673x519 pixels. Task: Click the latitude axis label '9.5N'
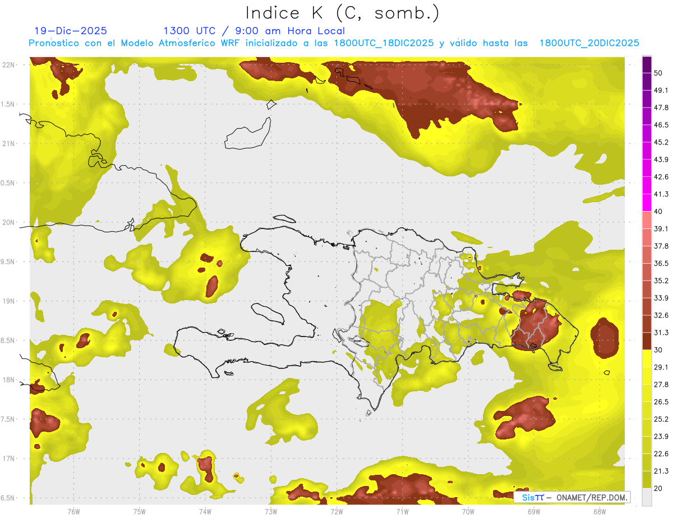click(x=8, y=262)
